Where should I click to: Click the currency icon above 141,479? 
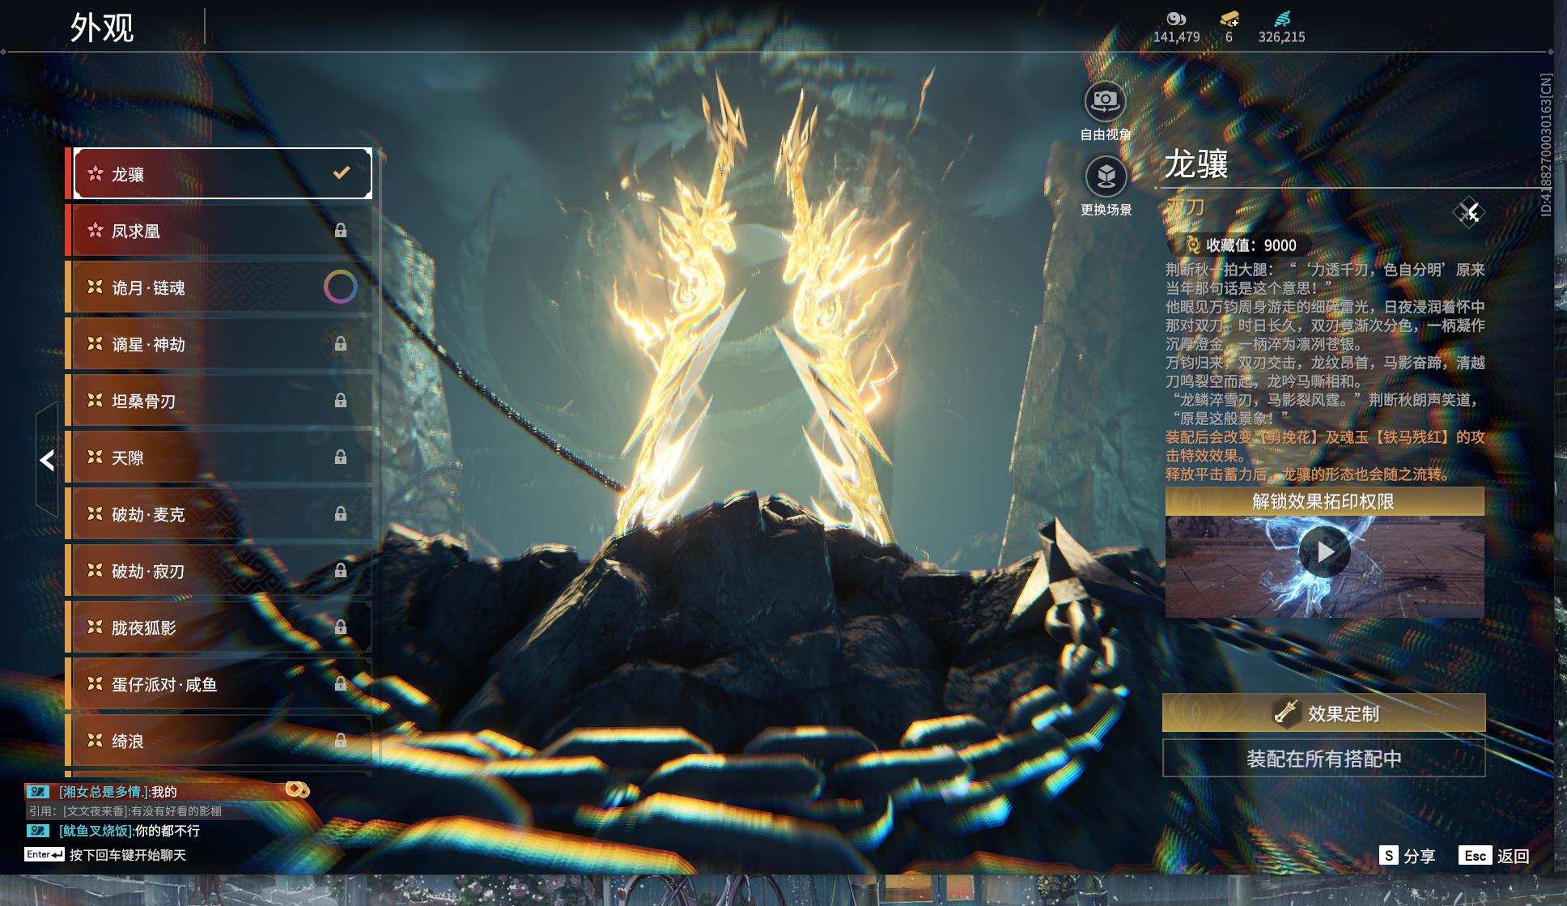(1176, 19)
